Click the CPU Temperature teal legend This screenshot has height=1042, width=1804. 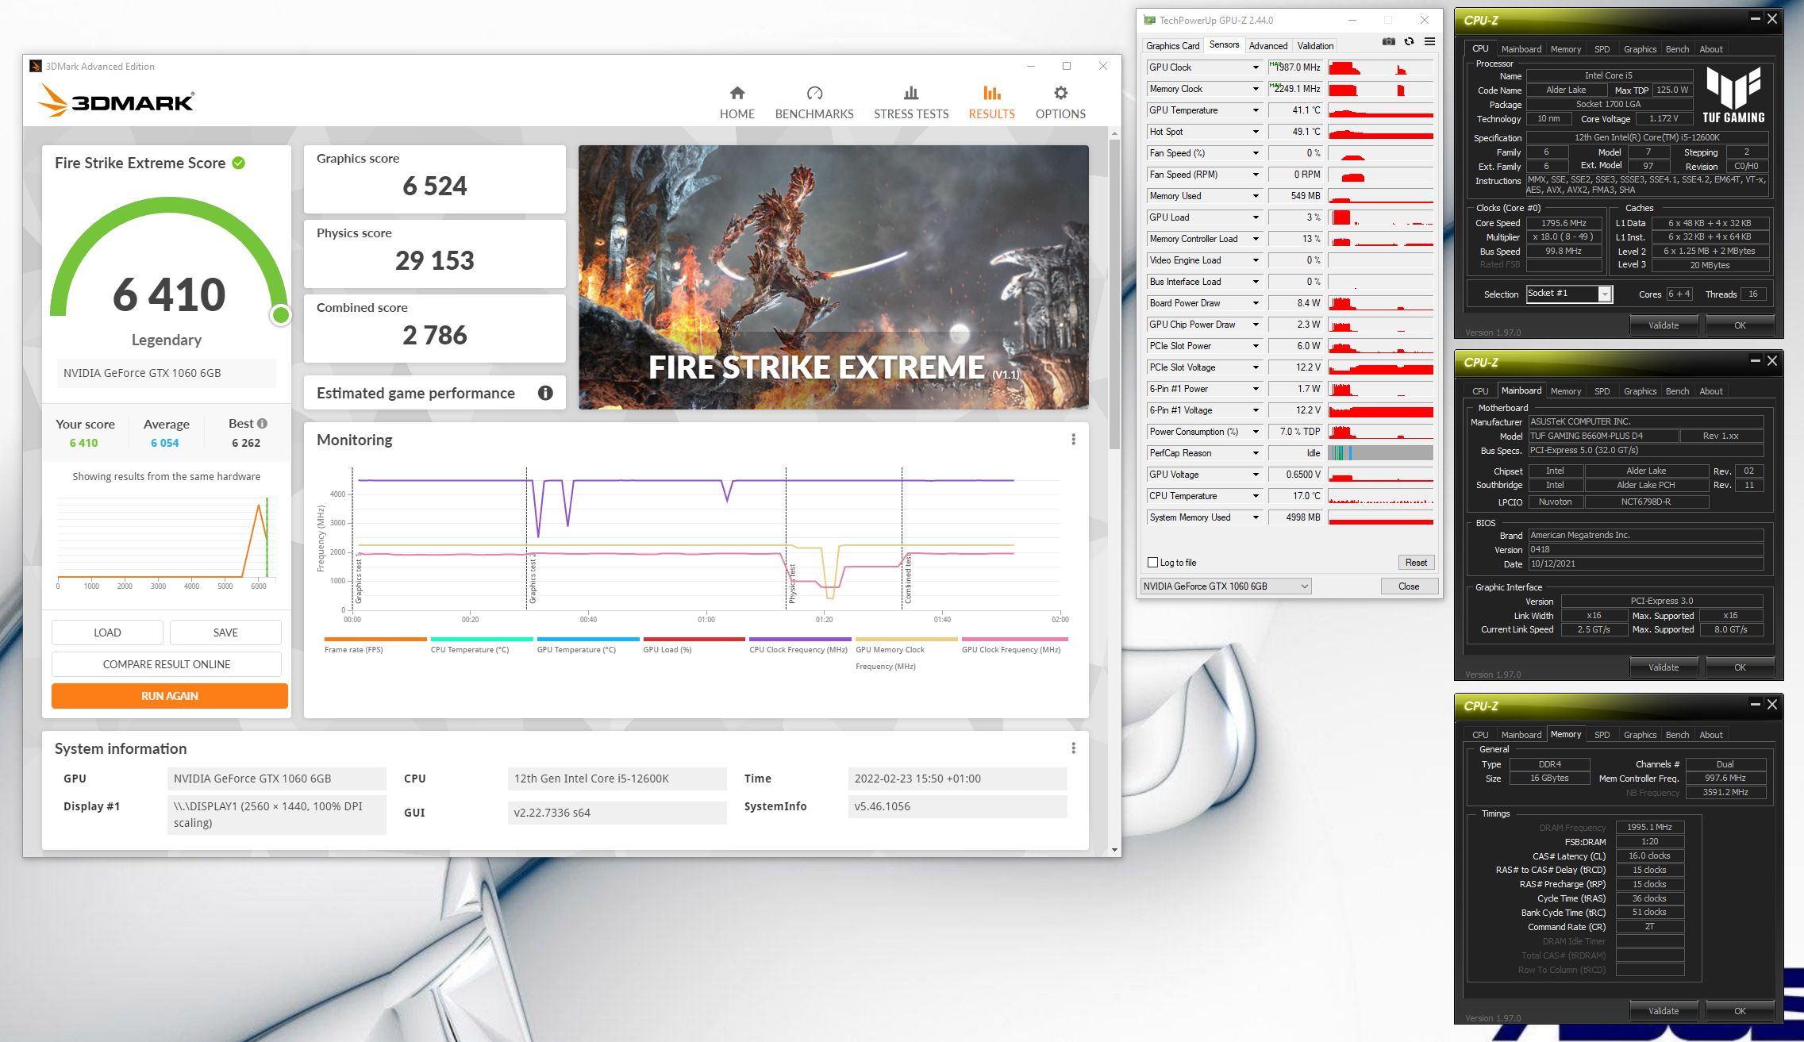[x=481, y=645]
